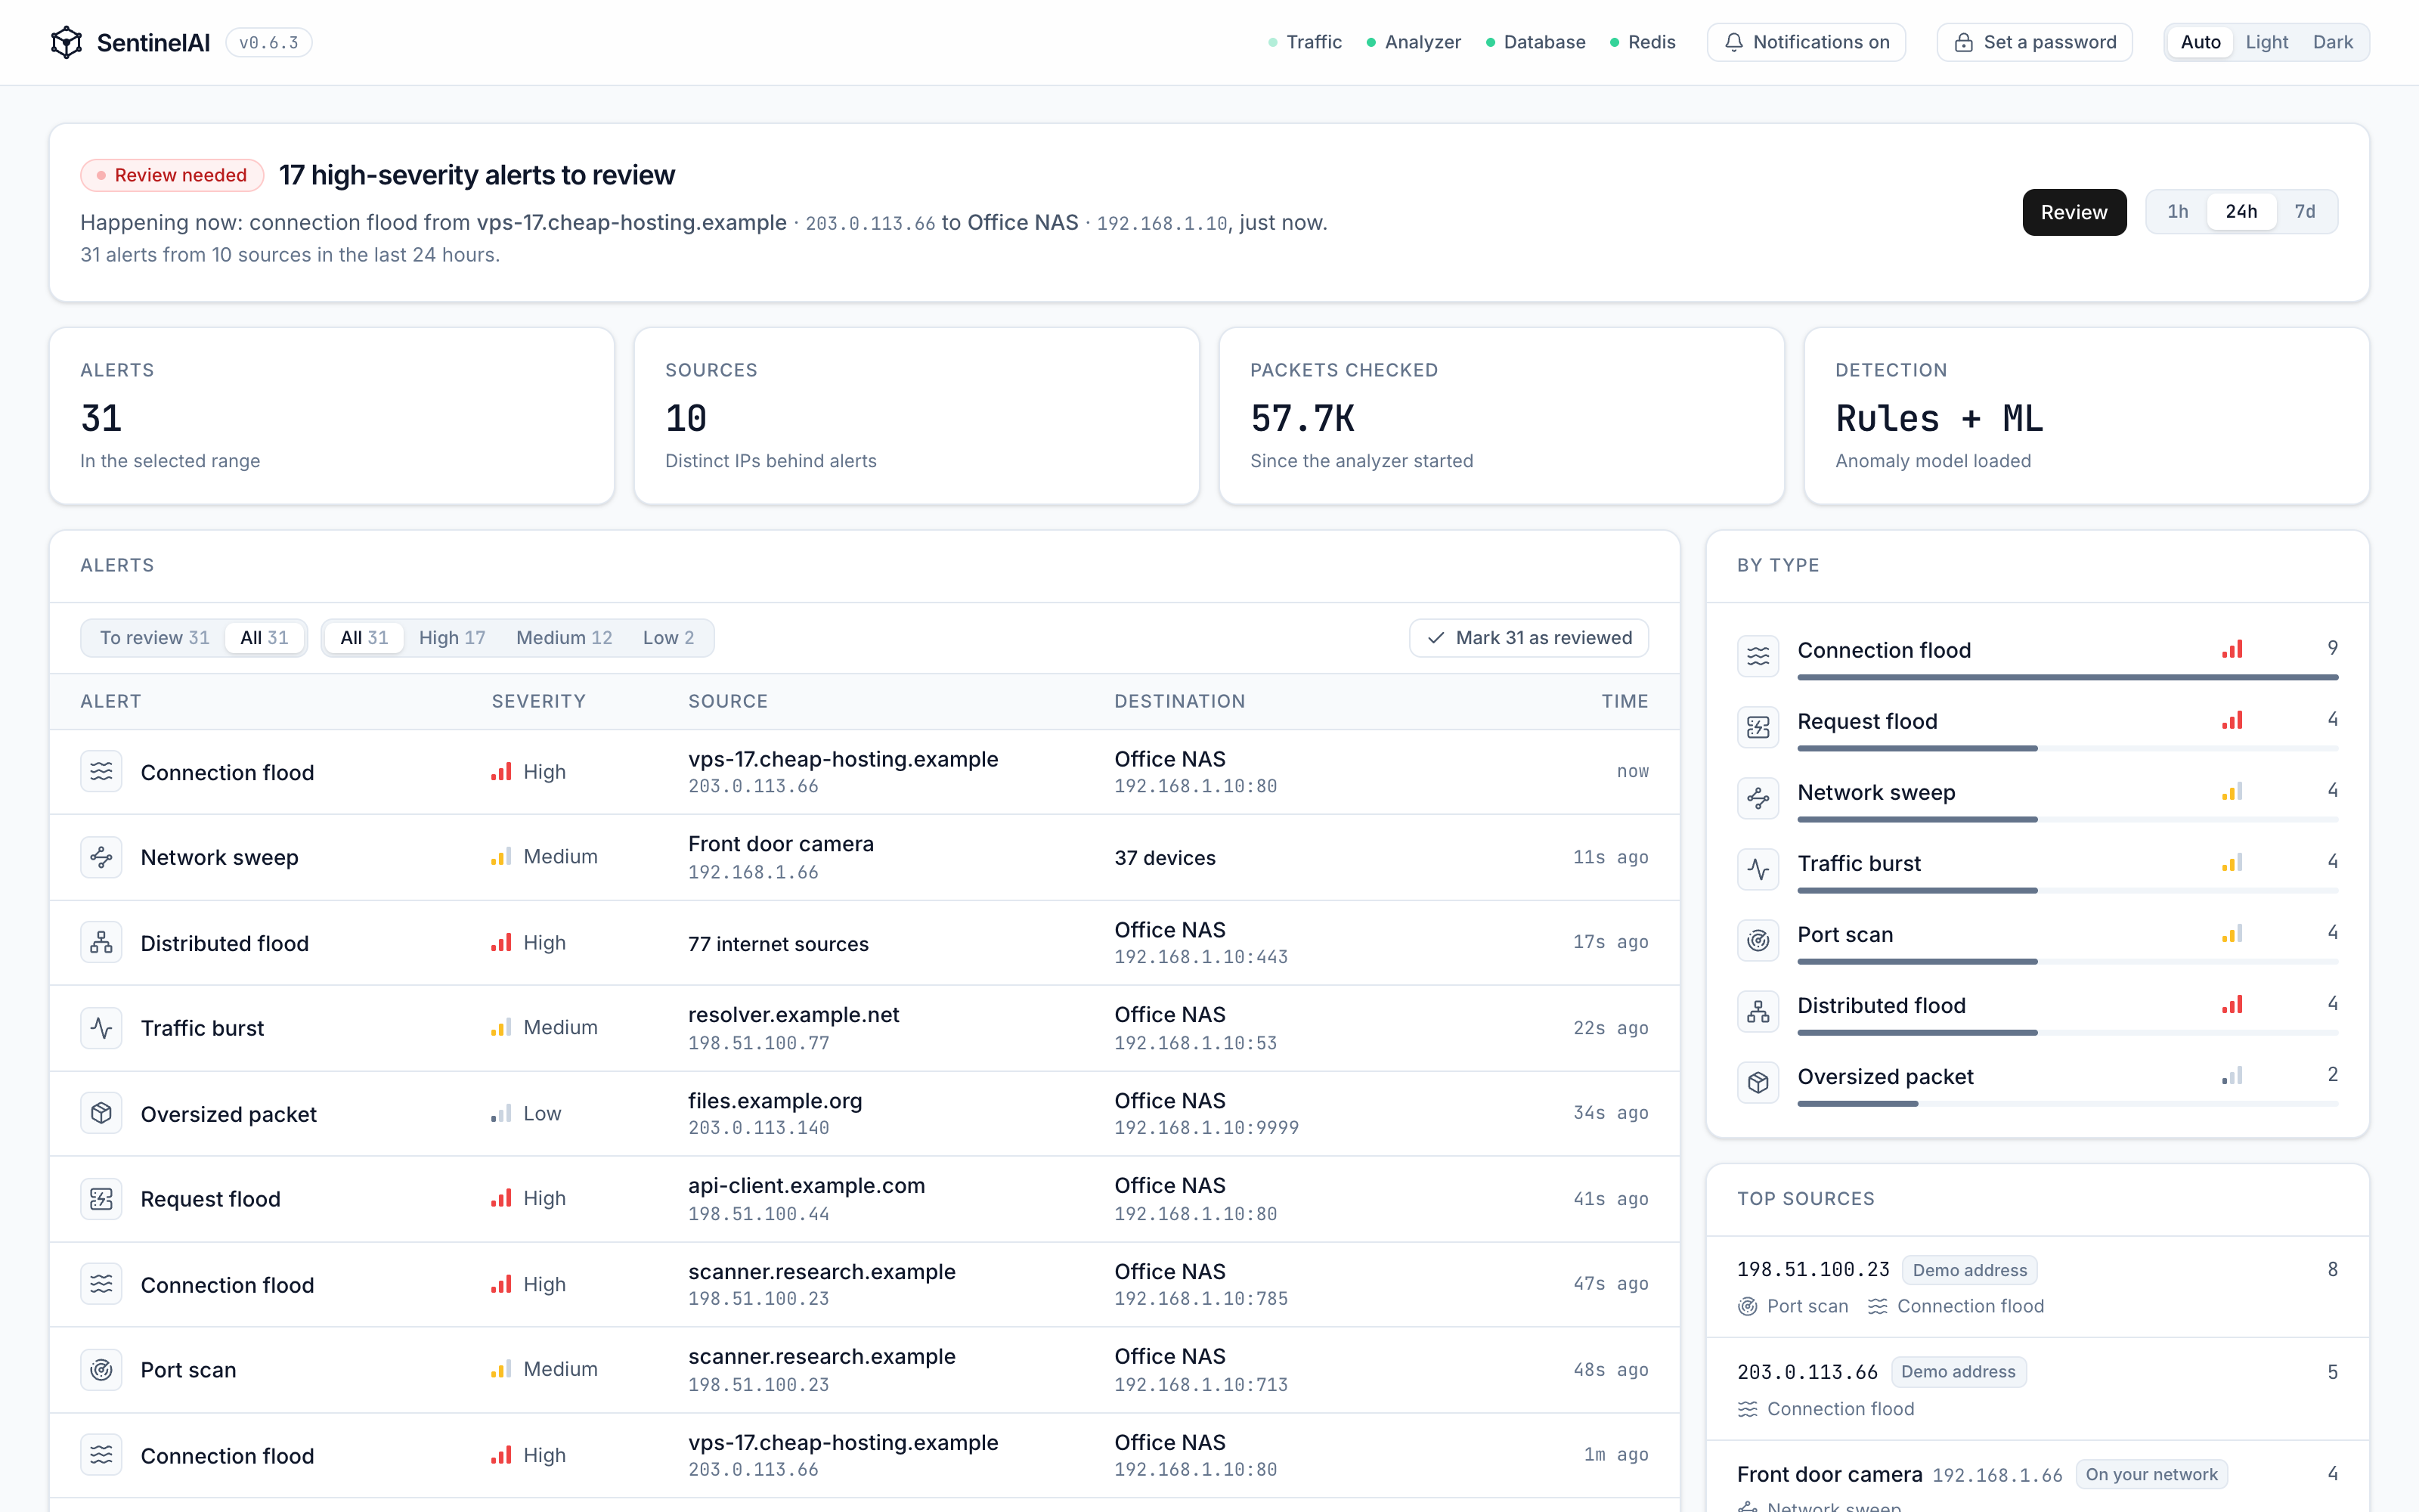Click the Traffic burst icon in resolver.example.net row
This screenshot has width=2419, height=1512.
[101, 1028]
